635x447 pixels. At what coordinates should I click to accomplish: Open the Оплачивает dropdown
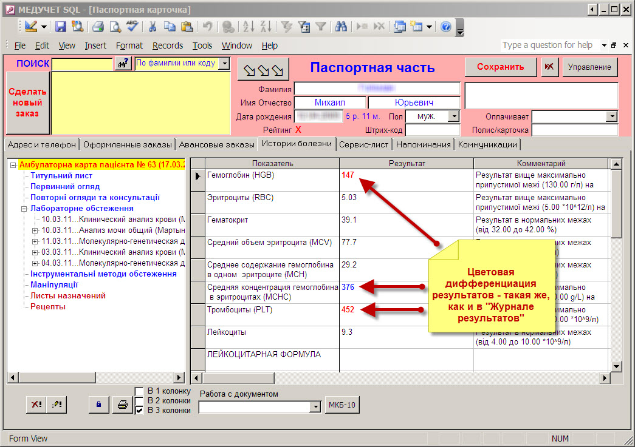[x=611, y=116]
